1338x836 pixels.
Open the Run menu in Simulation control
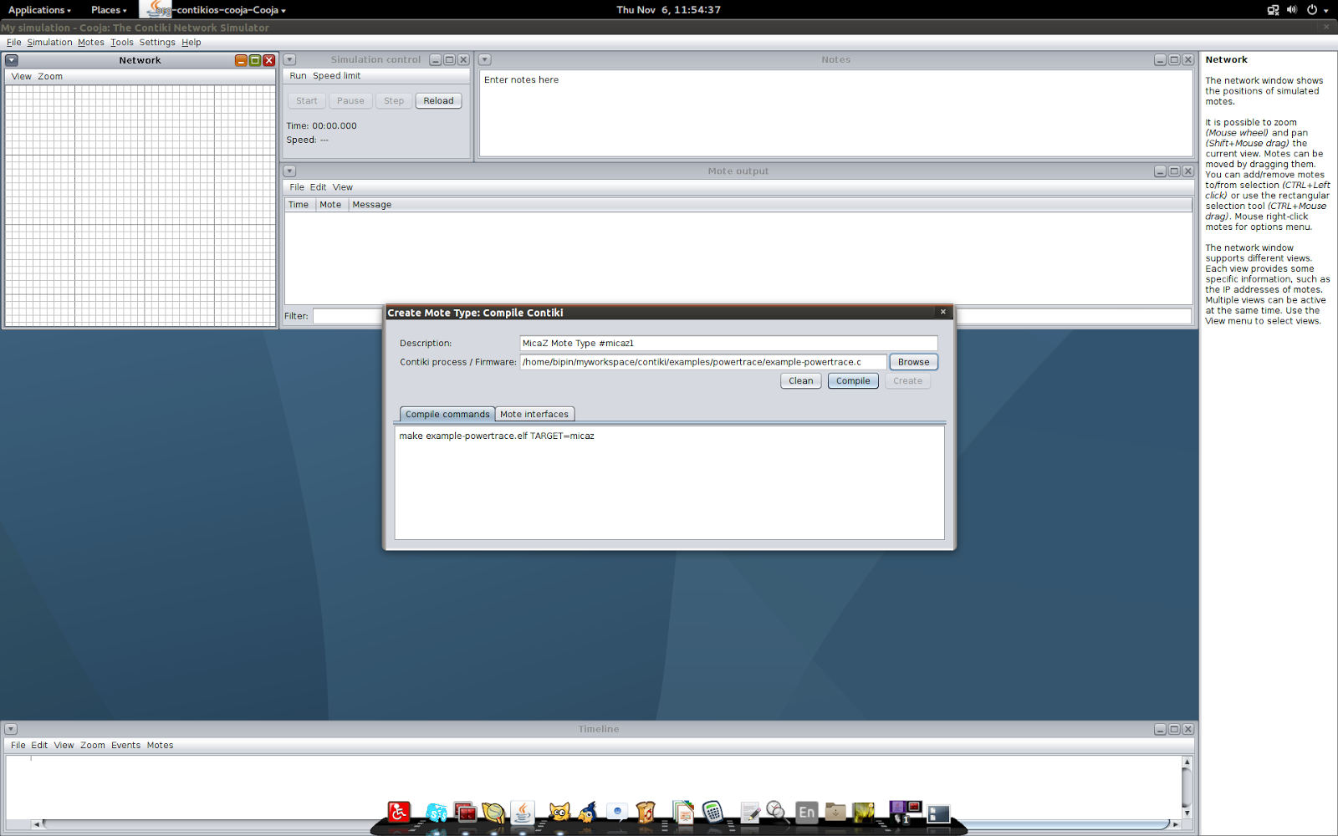[x=298, y=75]
